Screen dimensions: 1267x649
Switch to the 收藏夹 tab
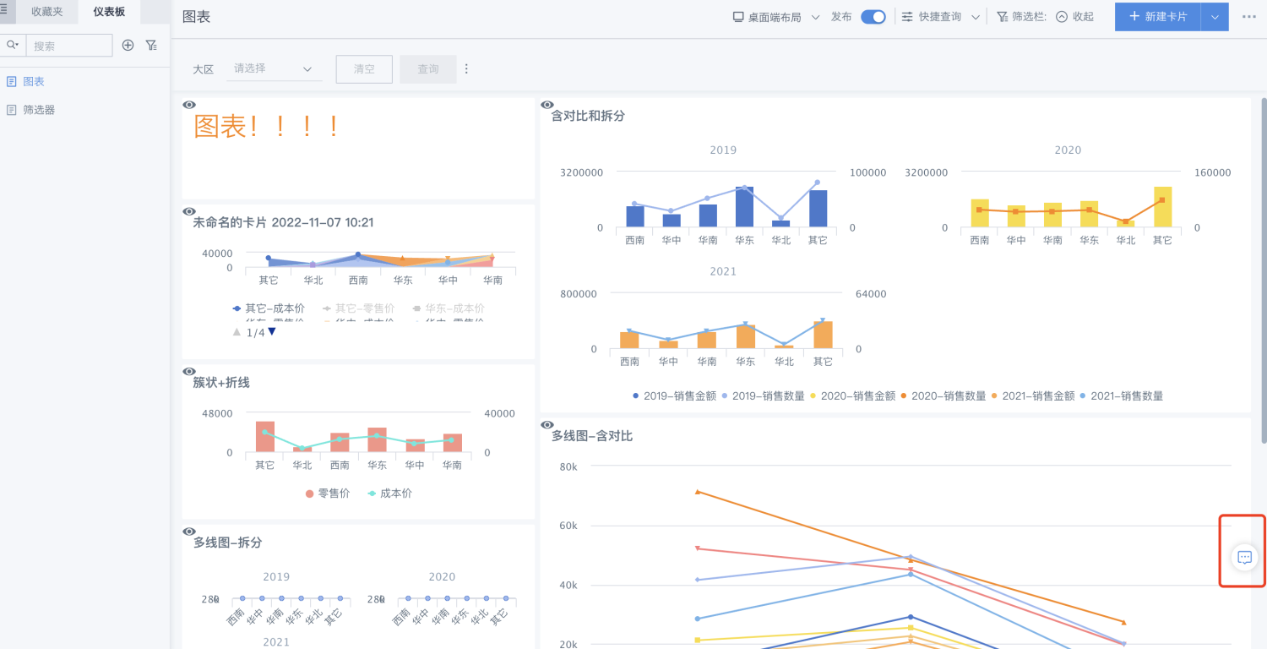(x=47, y=12)
